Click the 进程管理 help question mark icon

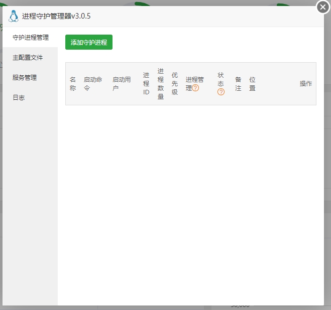point(195,88)
